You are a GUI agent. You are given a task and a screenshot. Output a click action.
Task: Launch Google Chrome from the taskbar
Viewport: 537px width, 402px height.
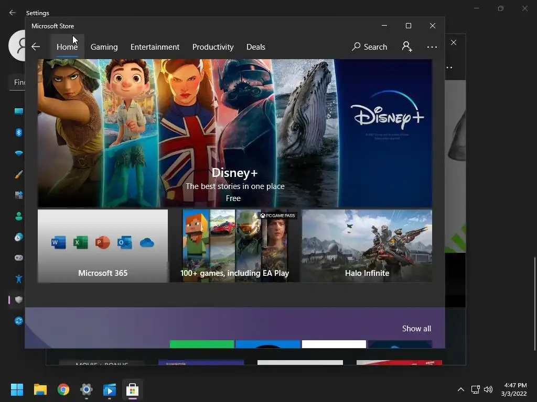pos(63,389)
